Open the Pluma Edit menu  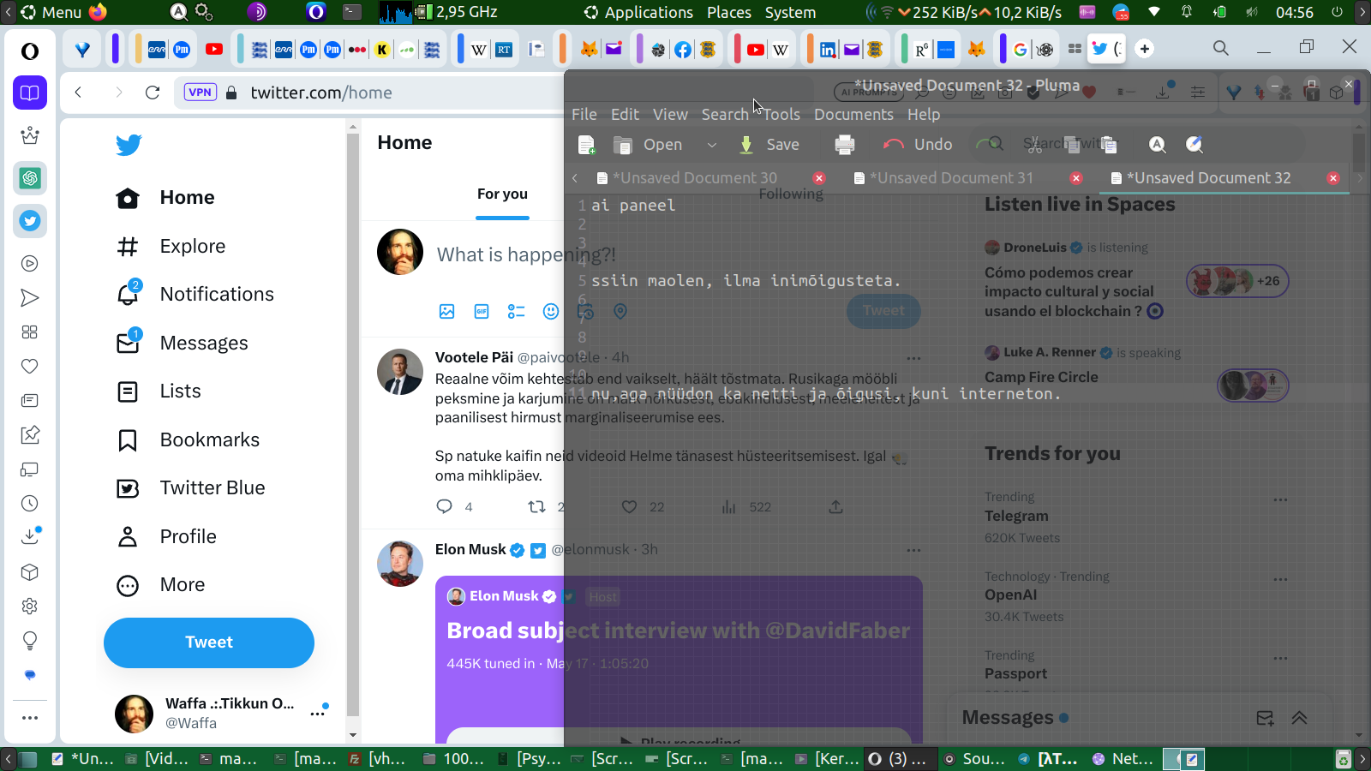coord(625,115)
